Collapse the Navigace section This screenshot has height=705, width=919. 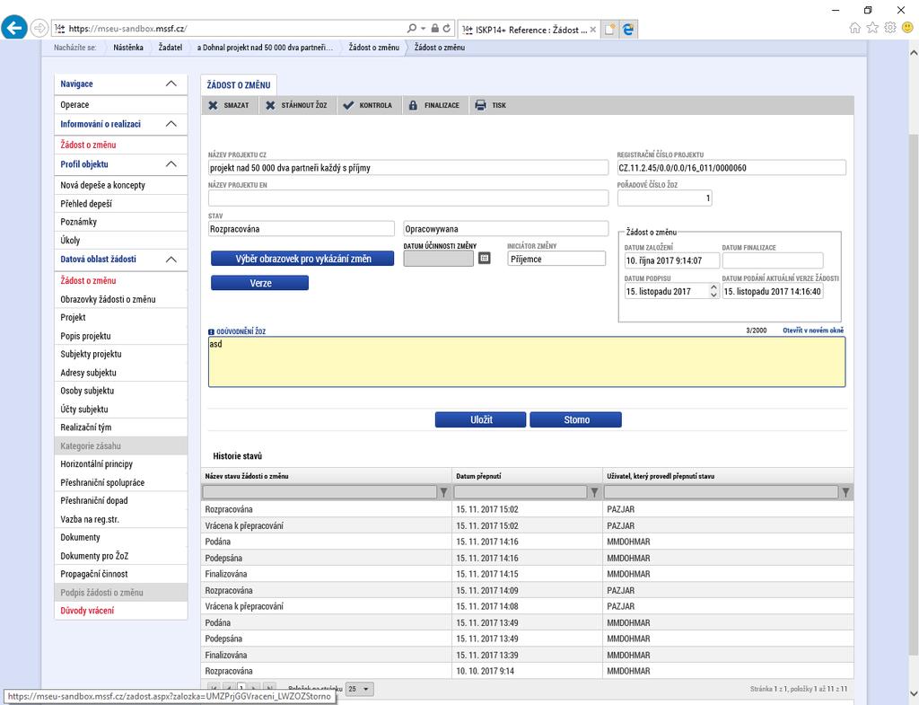171,84
